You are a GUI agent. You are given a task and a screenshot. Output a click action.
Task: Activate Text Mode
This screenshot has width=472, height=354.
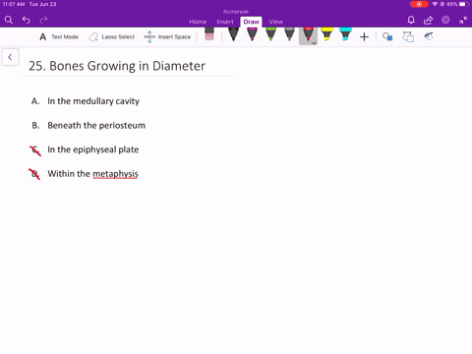pyautogui.click(x=59, y=36)
